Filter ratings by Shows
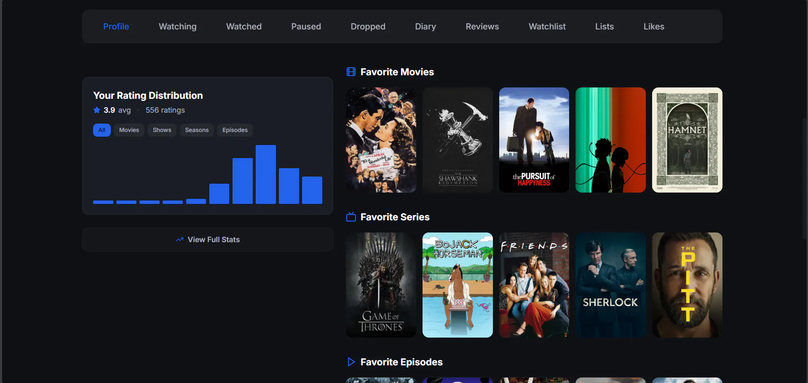Image resolution: width=808 pixels, height=383 pixels. point(162,130)
